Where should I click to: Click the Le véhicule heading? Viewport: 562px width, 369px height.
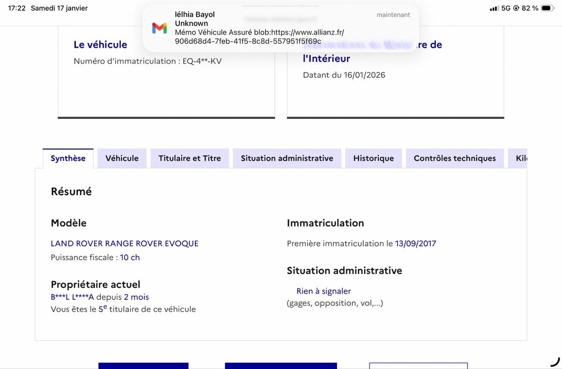(x=100, y=44)
